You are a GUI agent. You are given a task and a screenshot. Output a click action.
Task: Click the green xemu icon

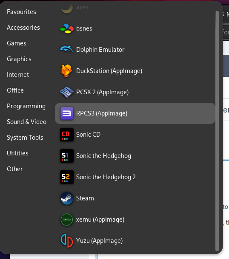click(x=67, y=220)
